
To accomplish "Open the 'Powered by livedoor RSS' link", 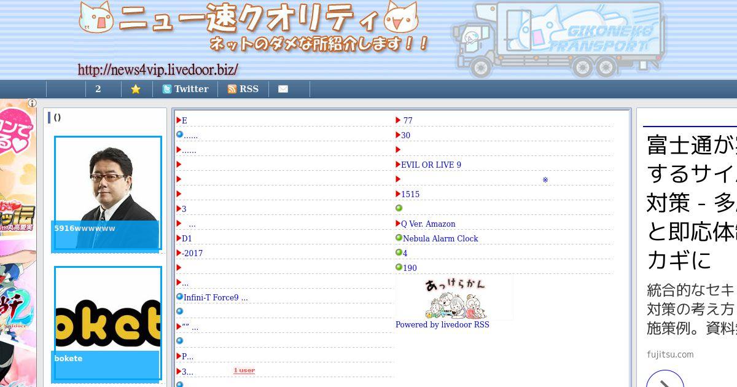I will 442,324.
